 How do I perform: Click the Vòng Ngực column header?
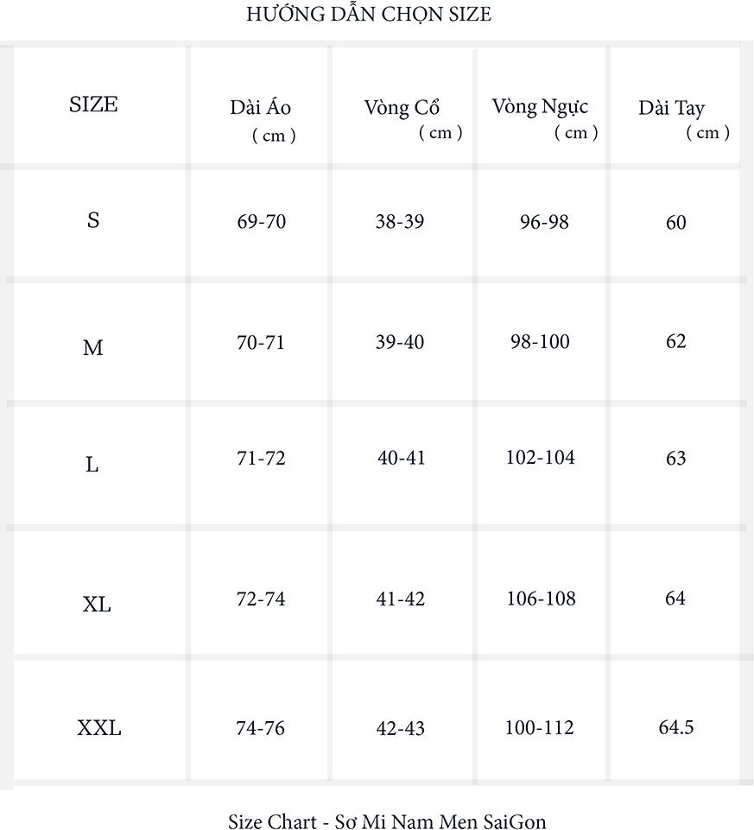point(540,107)
